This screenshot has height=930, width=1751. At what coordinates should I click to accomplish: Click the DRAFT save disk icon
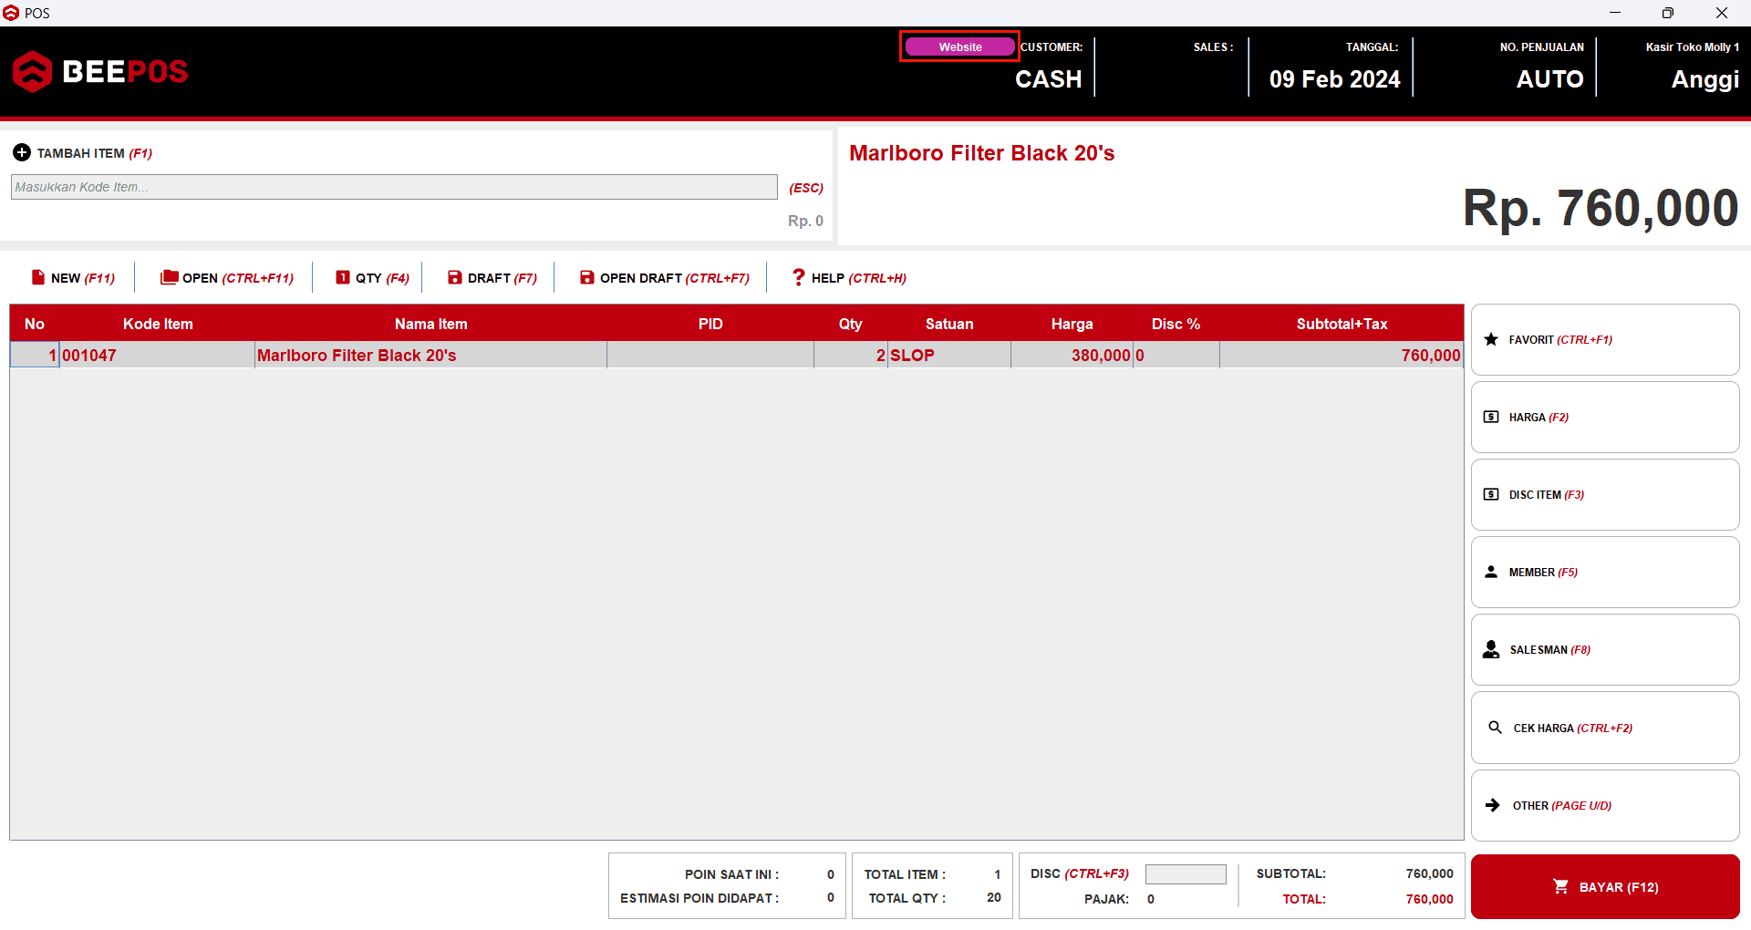click(x=455, y=277)
